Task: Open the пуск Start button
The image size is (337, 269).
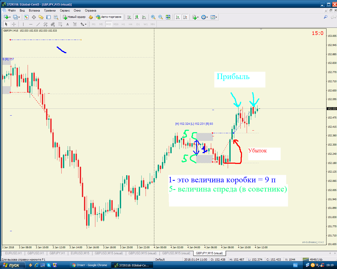Action: [12, 265]
